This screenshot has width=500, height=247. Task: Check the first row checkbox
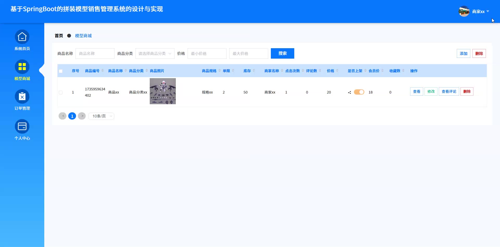61,92
